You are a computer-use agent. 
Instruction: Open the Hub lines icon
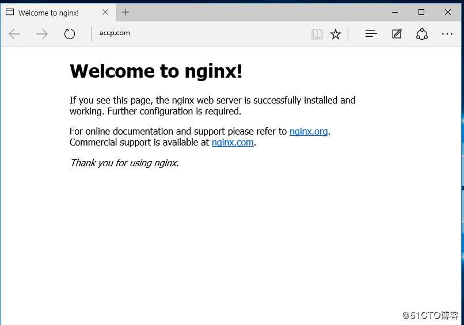371,34
